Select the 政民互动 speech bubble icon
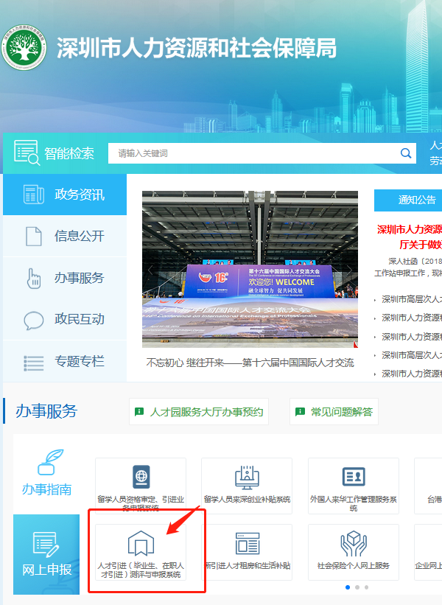The image size is (442, 605). (34, 320)
